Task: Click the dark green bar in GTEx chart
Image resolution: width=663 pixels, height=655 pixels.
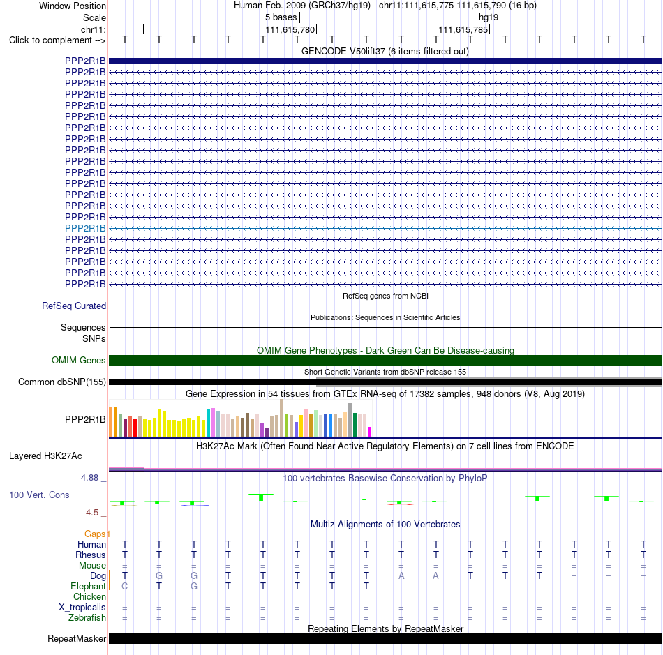Action: (355, 425)
